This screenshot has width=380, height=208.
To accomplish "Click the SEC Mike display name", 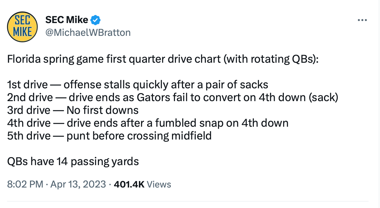I will coord(66,20).
